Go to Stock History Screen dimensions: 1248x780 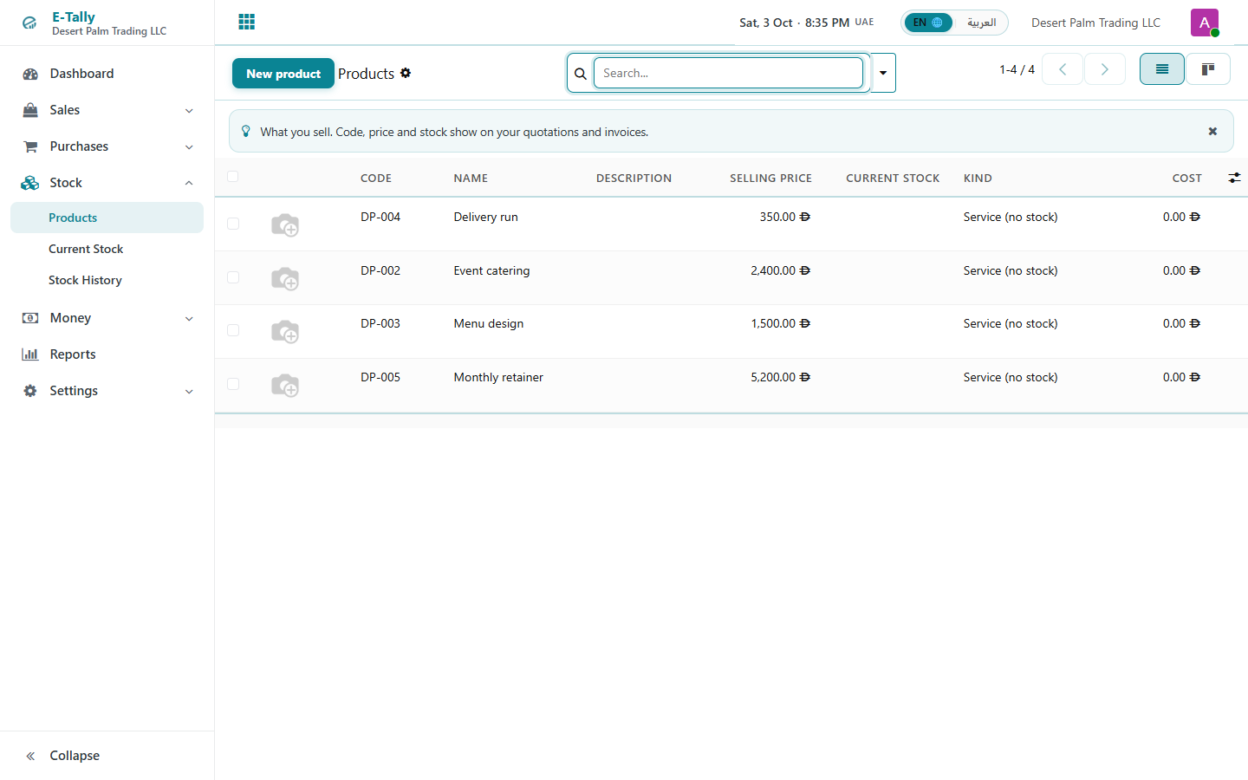(107, 280)
